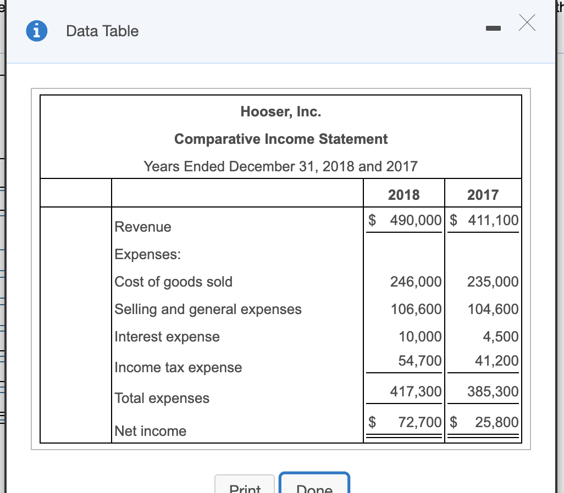Click the 2017 column header
Screen dimensions: 564x493
[x=483, y=195]
